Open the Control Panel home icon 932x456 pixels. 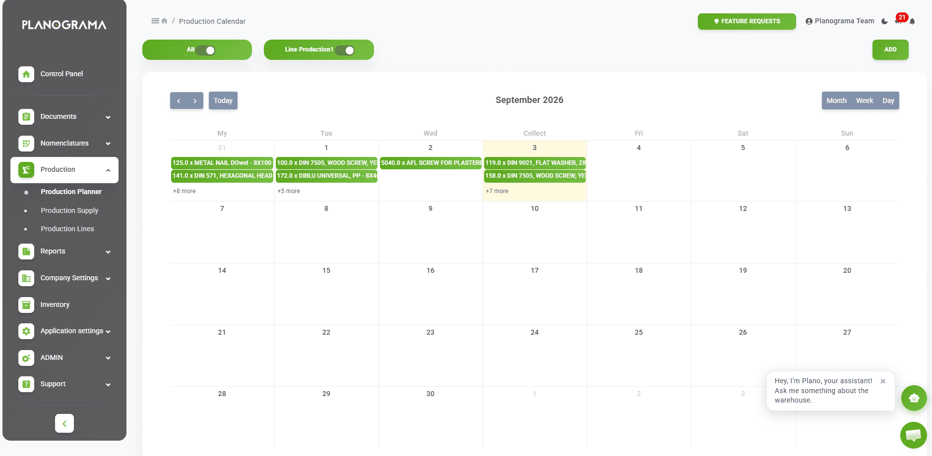[x=26, y=74]
